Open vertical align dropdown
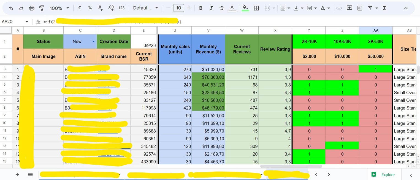This screenshot has height=180, width=420. click(298, 8)
